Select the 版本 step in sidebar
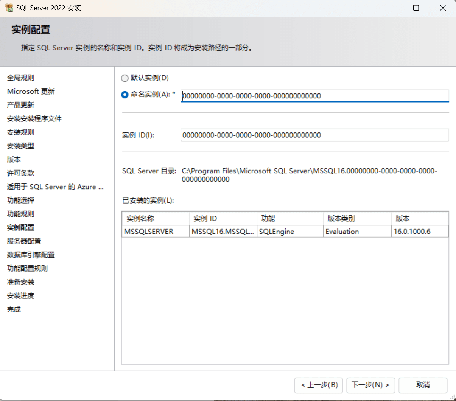Viewport: 456px width, 401px height. (14, 159)
